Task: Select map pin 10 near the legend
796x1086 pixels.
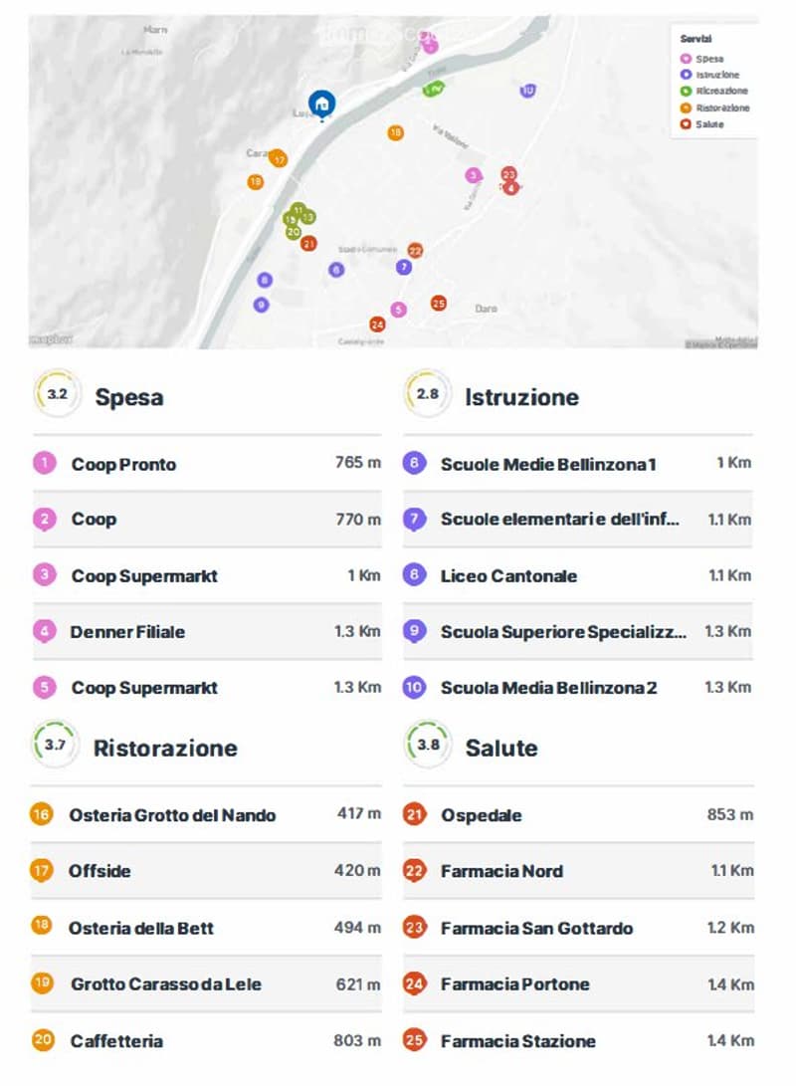Action: (527, 90)
